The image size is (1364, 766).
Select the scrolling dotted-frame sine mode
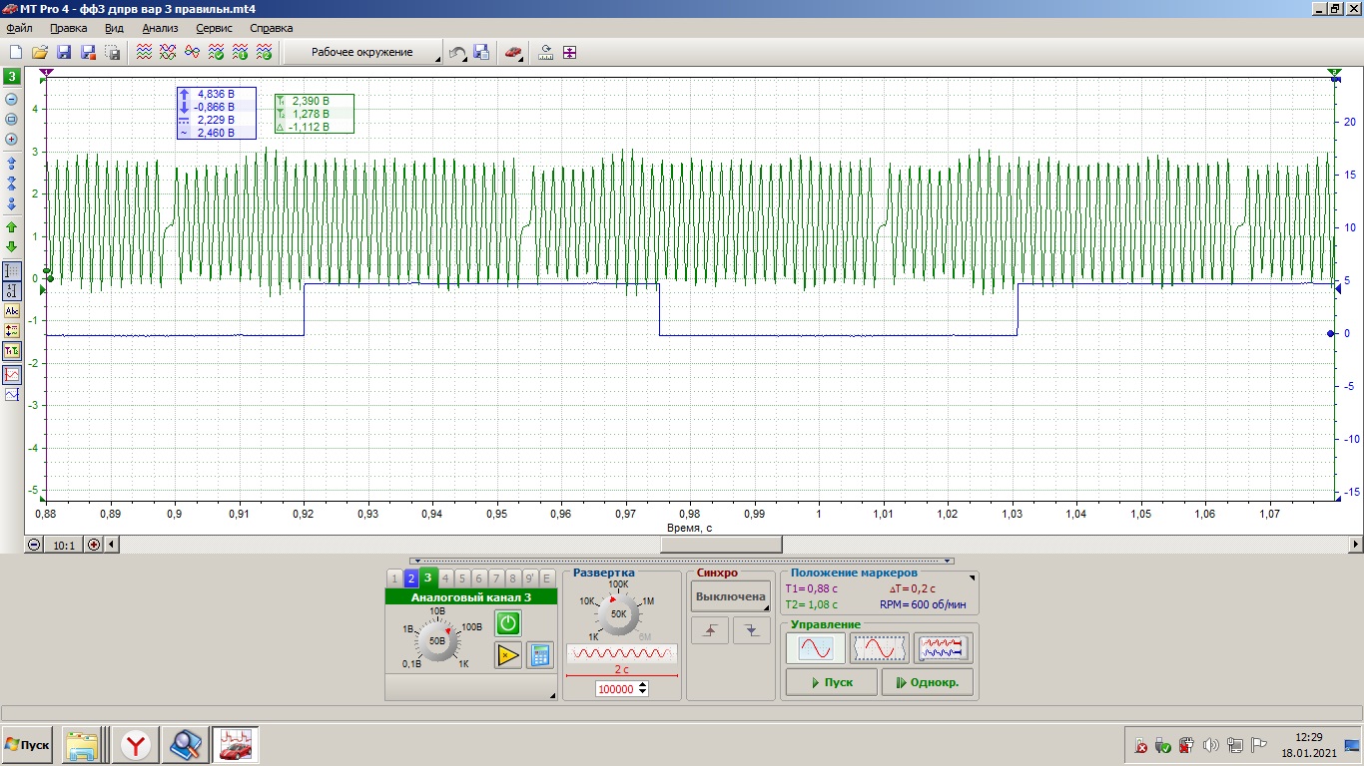pos(879,648)
